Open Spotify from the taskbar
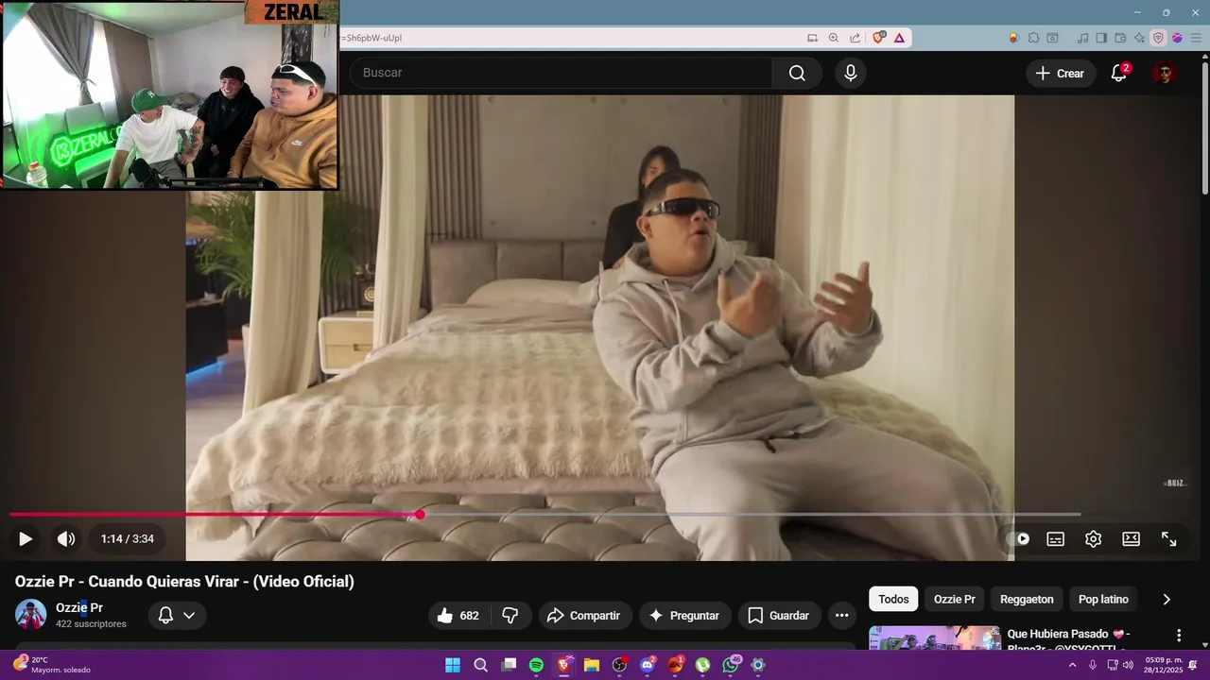1210x680 pixels. pyautogui.click(x=536, y=665)
